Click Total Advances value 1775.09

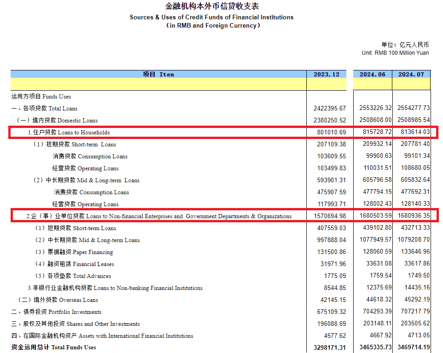(335, 276)
